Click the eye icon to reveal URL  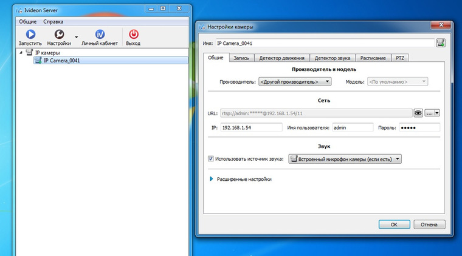tap(418, 113)
